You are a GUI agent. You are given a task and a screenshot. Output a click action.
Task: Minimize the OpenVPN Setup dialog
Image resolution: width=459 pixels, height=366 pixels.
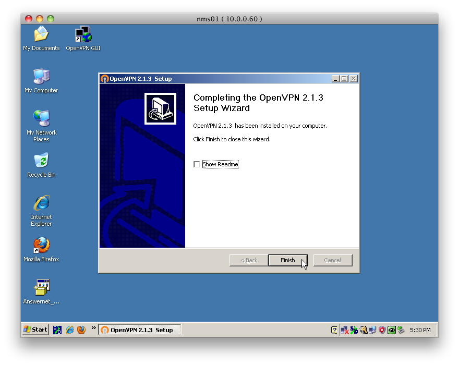coord(335,79)
